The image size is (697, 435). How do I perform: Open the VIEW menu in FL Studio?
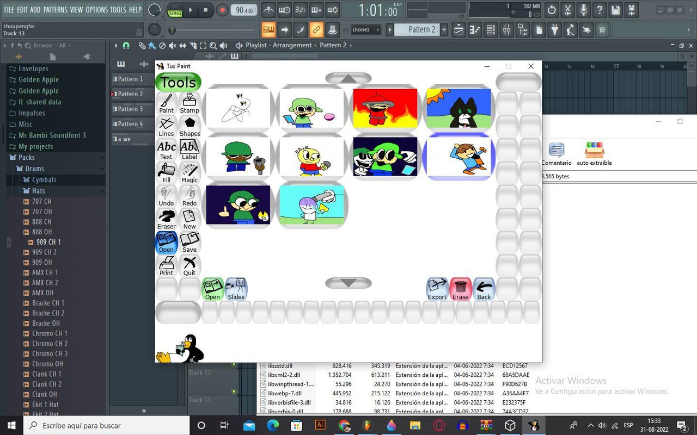tap(77, 10)
